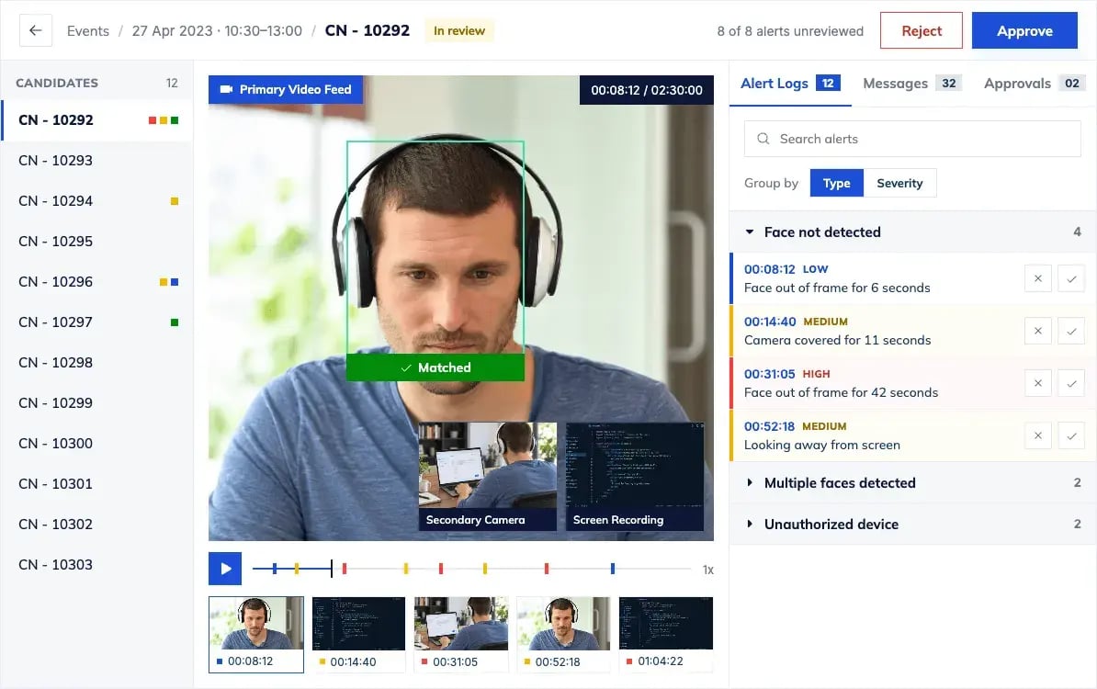This screenshot has width=1097, height=689.
Task: Group alerts by Severity
Action: (899, 183)
